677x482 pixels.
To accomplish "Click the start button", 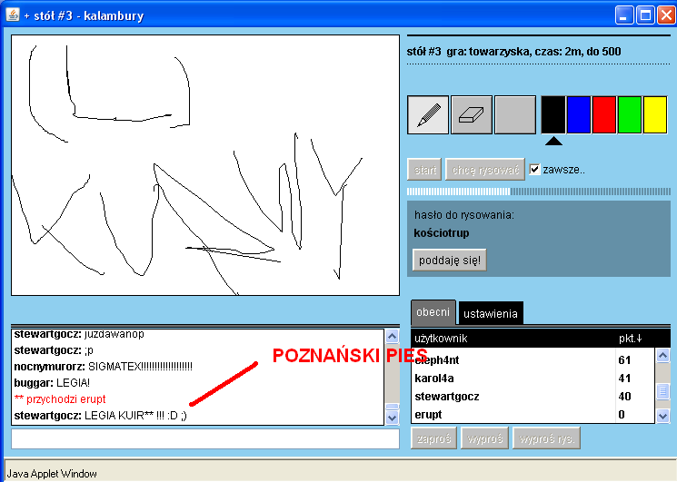I will coord(425,170).
